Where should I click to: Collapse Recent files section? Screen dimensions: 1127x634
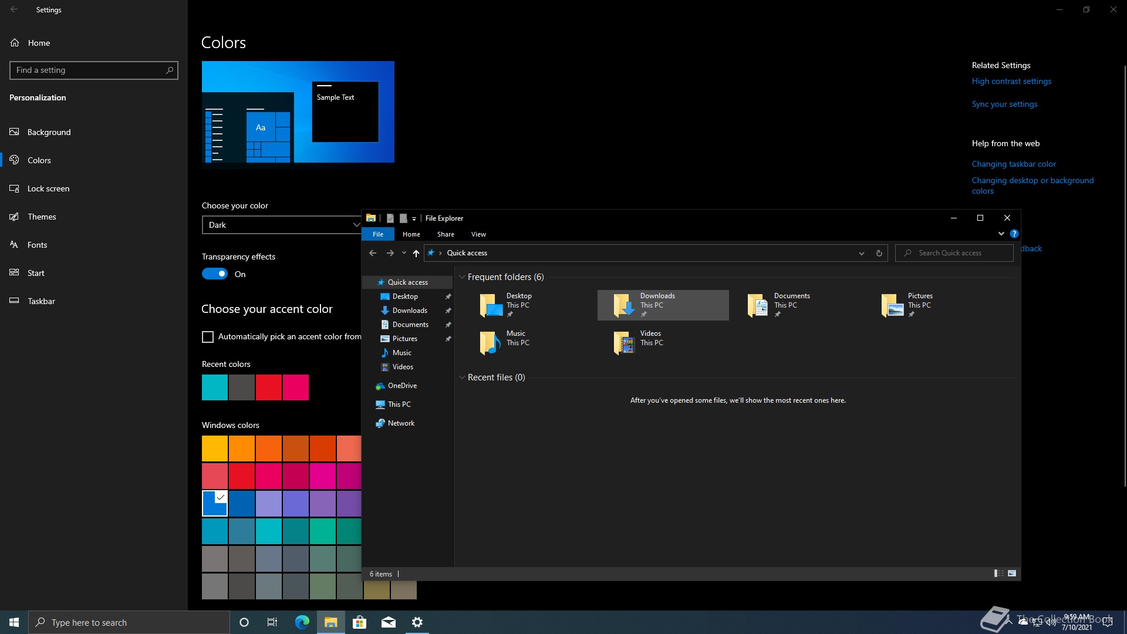[462, 377]
